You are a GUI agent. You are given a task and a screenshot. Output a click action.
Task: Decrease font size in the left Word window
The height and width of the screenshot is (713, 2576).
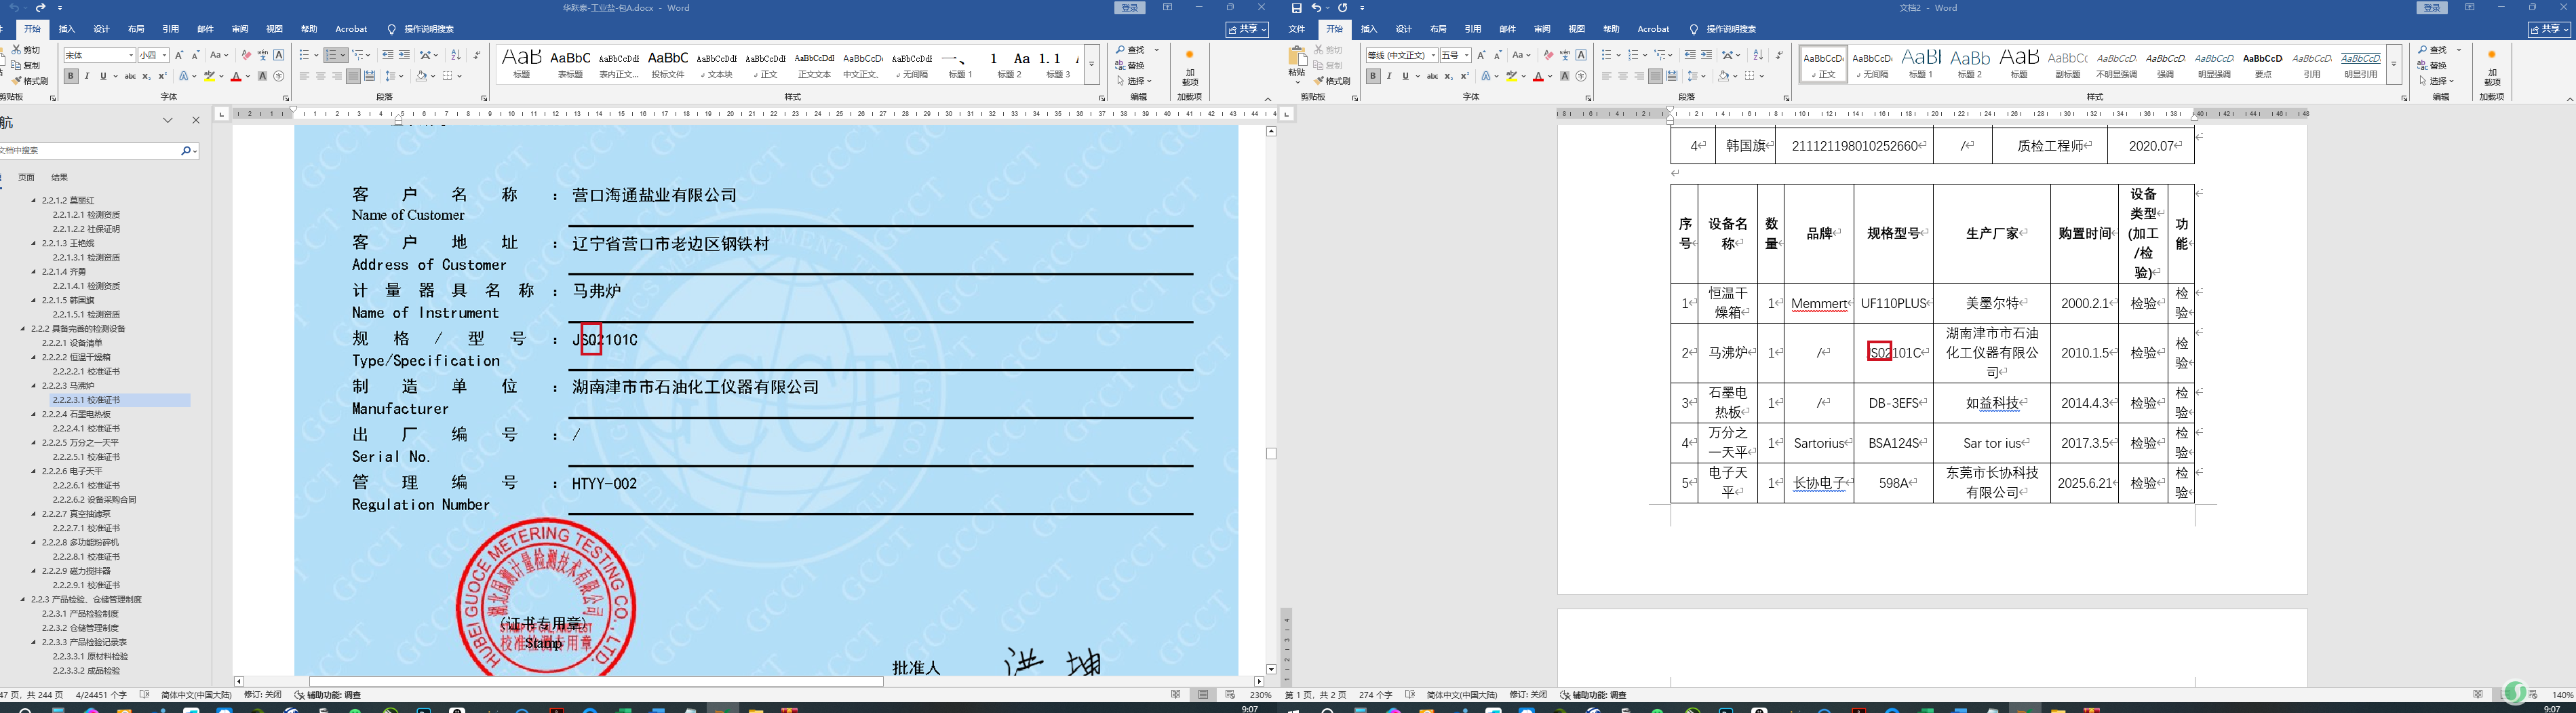[x=196, y=55]
